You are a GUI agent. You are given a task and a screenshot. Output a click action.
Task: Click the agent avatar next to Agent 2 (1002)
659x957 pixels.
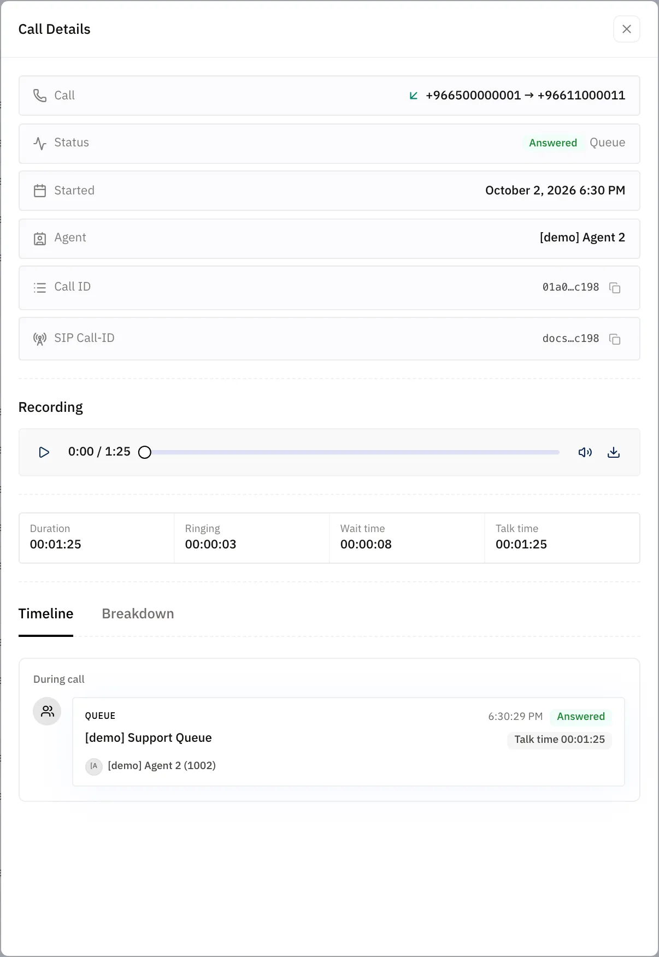94,766
